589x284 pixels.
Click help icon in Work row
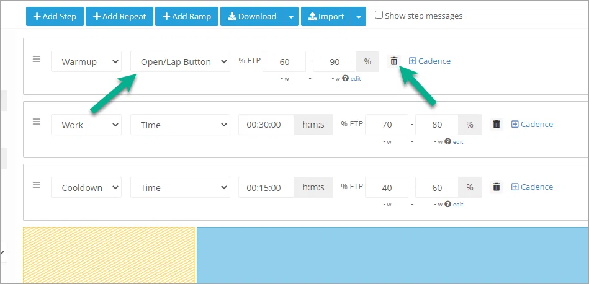[x=447, y=141]
